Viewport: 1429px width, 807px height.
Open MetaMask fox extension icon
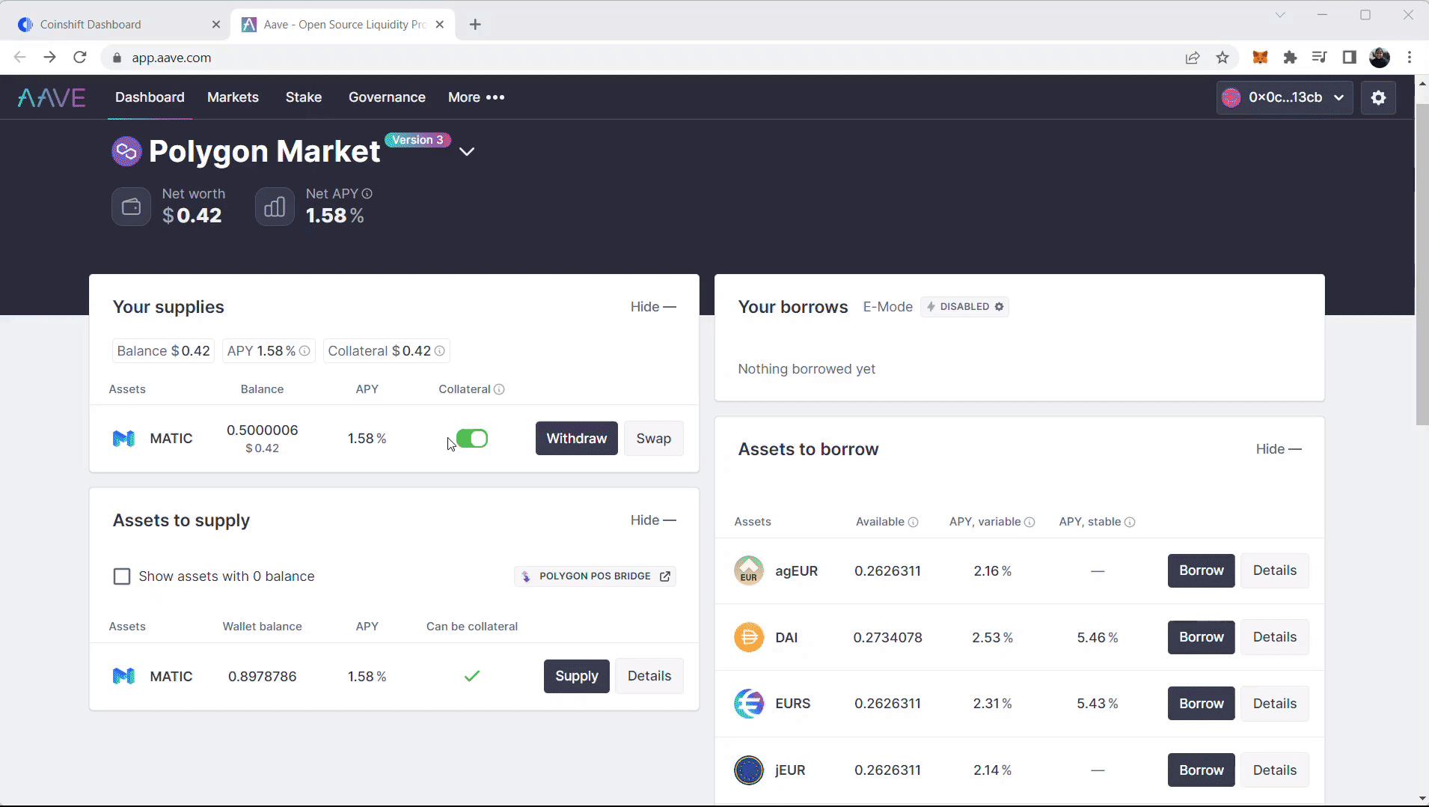coord(1261,58)
